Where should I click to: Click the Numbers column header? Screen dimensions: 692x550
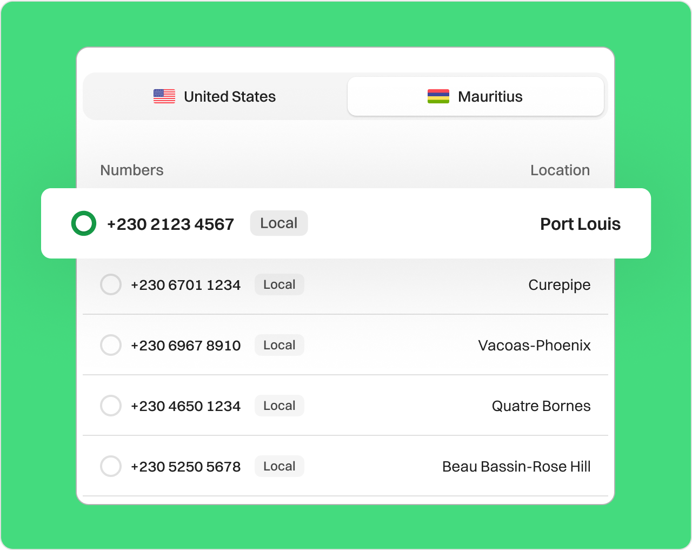[132, 170]
